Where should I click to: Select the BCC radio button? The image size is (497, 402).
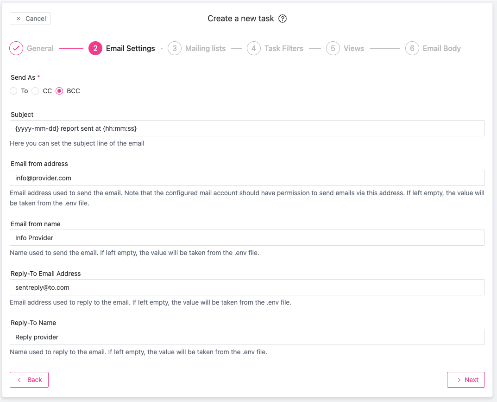pyautogui.click(x=59, y=91)
